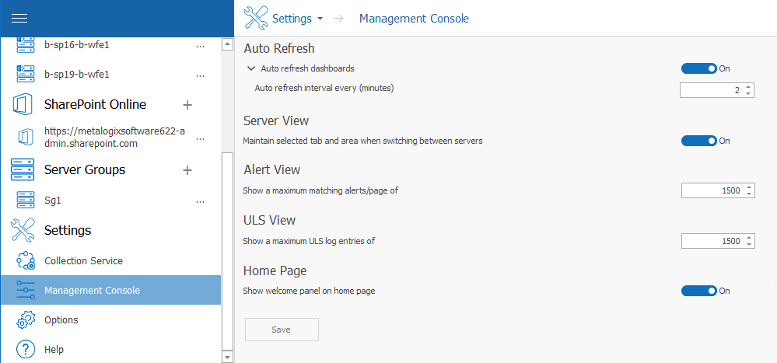The height and width of the screenshot is (363, 777).
Task: Click the Help question mark icon
Action: 25,349
